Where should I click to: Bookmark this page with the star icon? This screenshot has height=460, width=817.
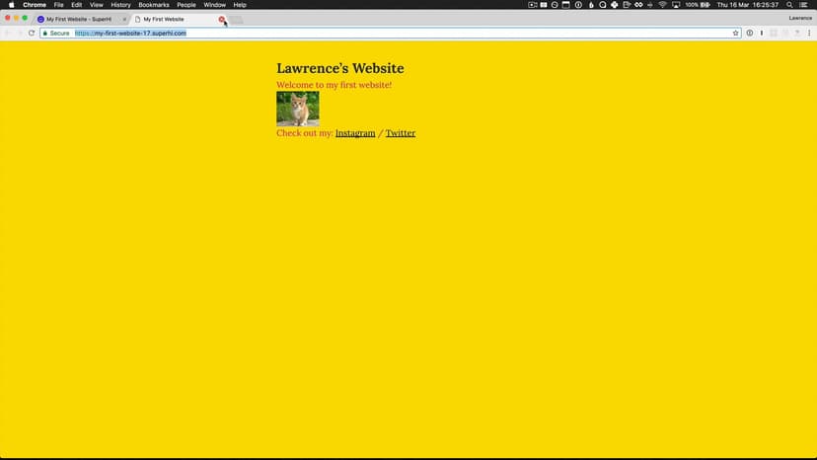coord(736,33)
